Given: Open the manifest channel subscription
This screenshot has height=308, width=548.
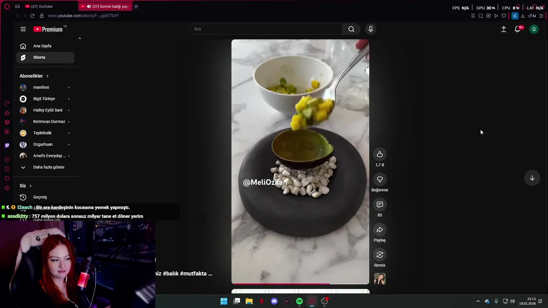Looking at the screenshot, I should 45,87.
